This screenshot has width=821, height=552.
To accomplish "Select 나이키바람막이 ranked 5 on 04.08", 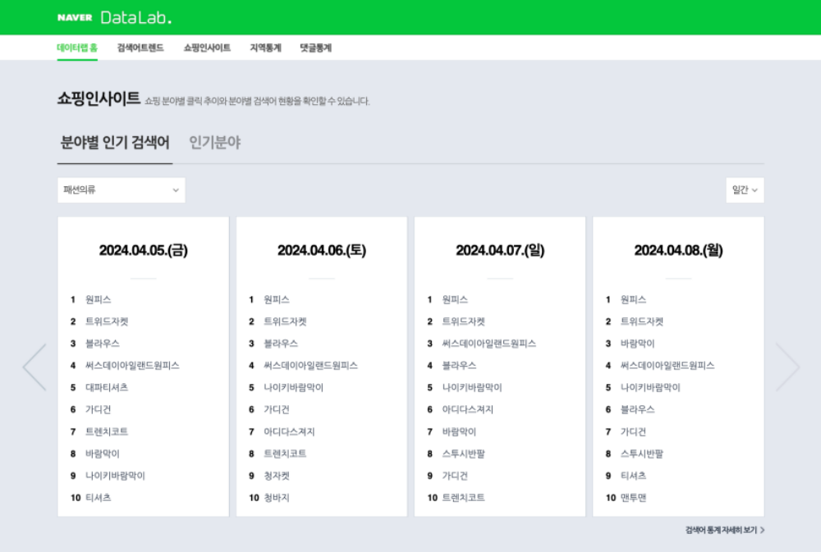I will pos(650,387).
